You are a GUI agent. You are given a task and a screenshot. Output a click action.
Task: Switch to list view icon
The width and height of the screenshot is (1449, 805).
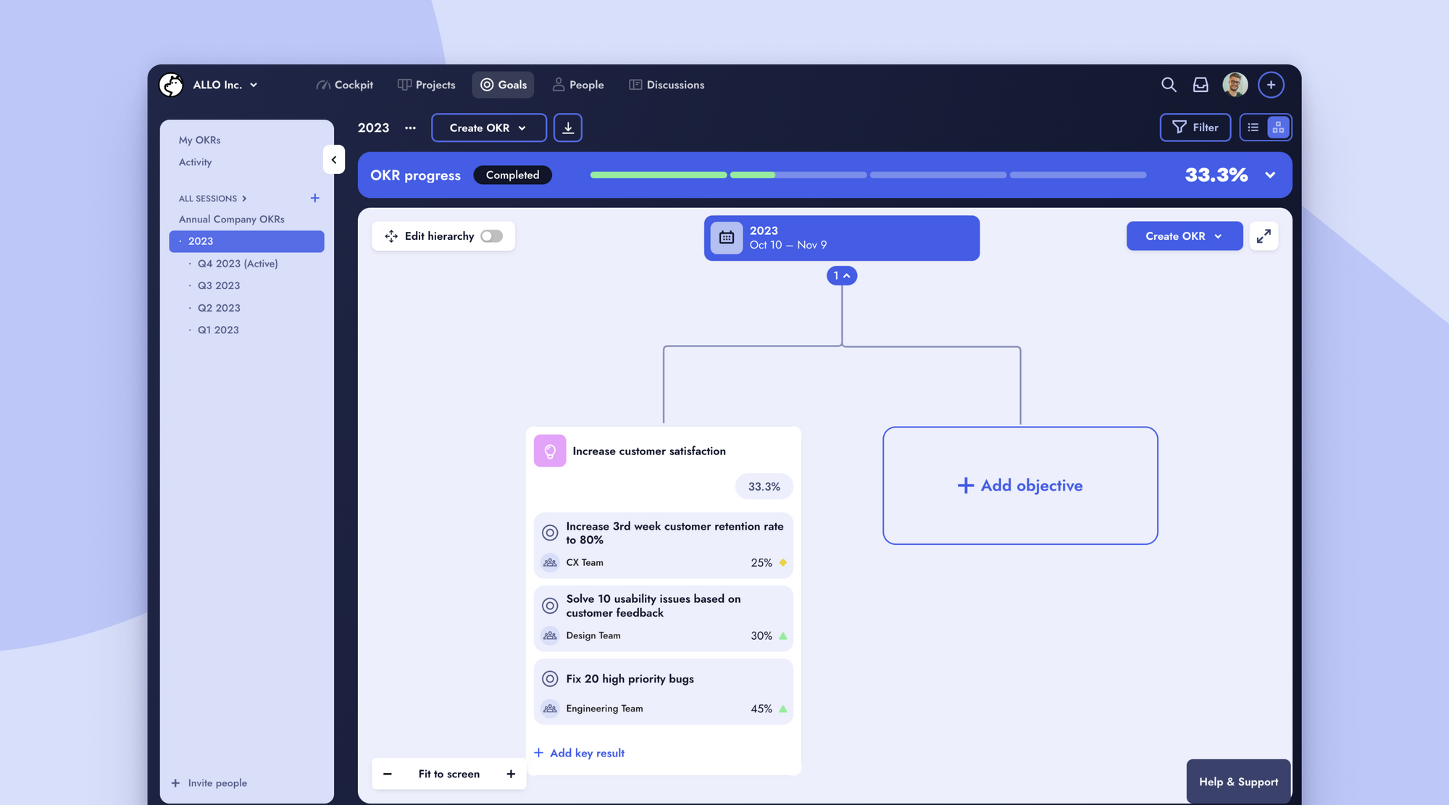click(x=1253, y=128)
